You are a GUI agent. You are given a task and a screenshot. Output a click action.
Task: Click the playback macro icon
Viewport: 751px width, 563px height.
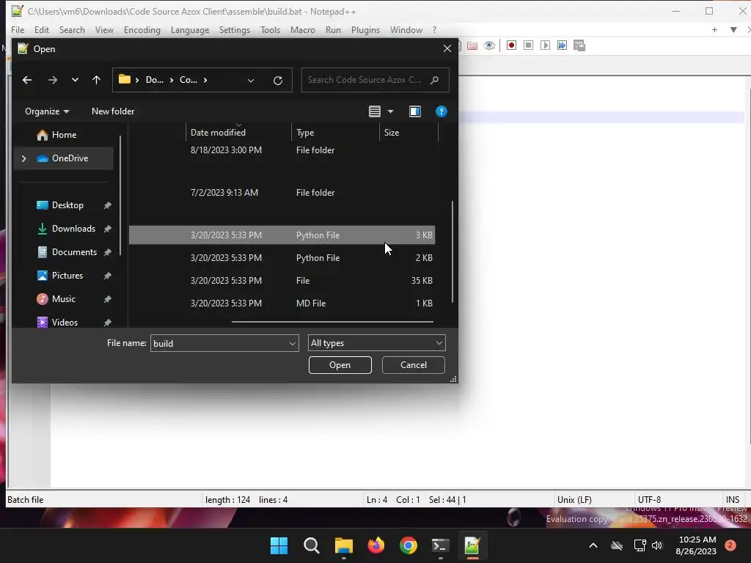[x=545, y=45]
